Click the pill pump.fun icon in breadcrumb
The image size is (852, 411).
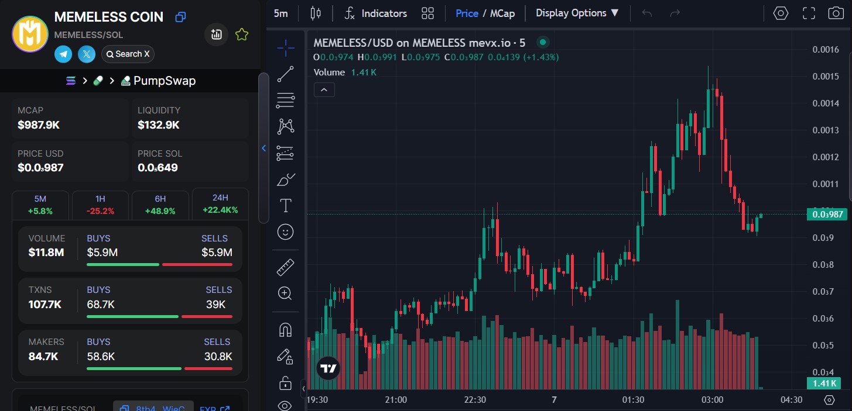click(x=98, y=81)
